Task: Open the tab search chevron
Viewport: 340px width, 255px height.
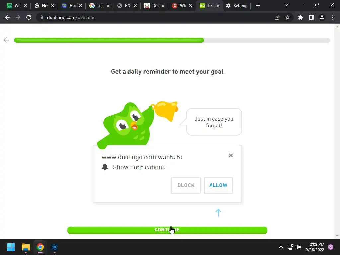Action: (x=287, y=5)
